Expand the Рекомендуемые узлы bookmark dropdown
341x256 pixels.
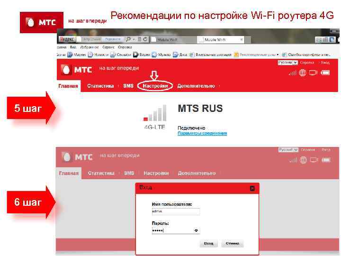278,55
